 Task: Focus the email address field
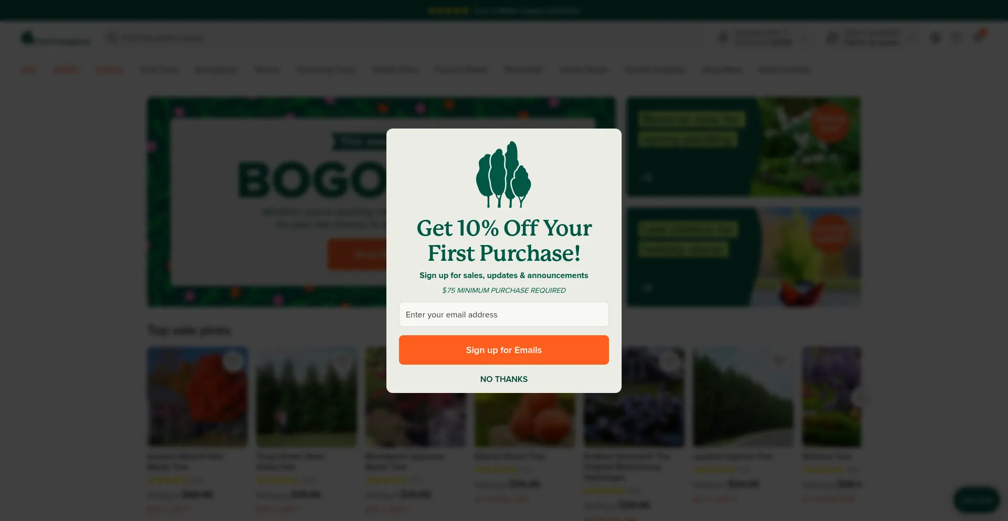[504, 314]
